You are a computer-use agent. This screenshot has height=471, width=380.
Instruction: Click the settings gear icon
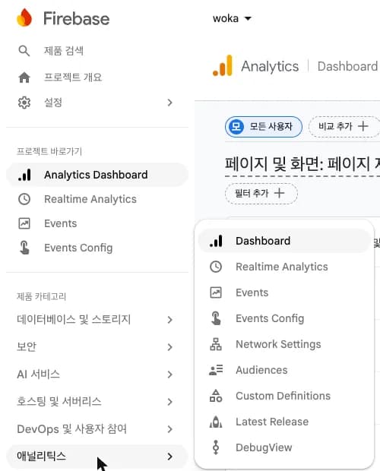(x=24, y=103)
